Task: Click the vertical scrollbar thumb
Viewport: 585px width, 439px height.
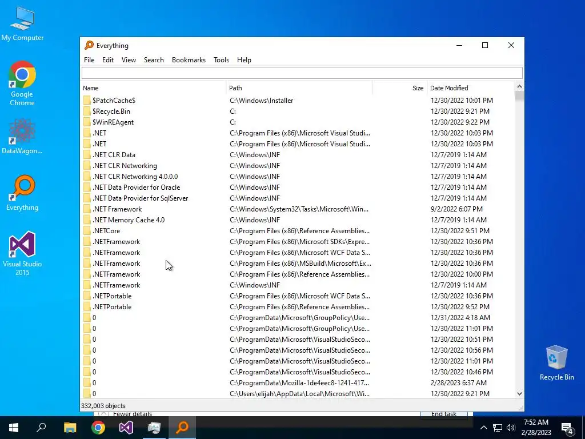Action: [x=519, y=96]
